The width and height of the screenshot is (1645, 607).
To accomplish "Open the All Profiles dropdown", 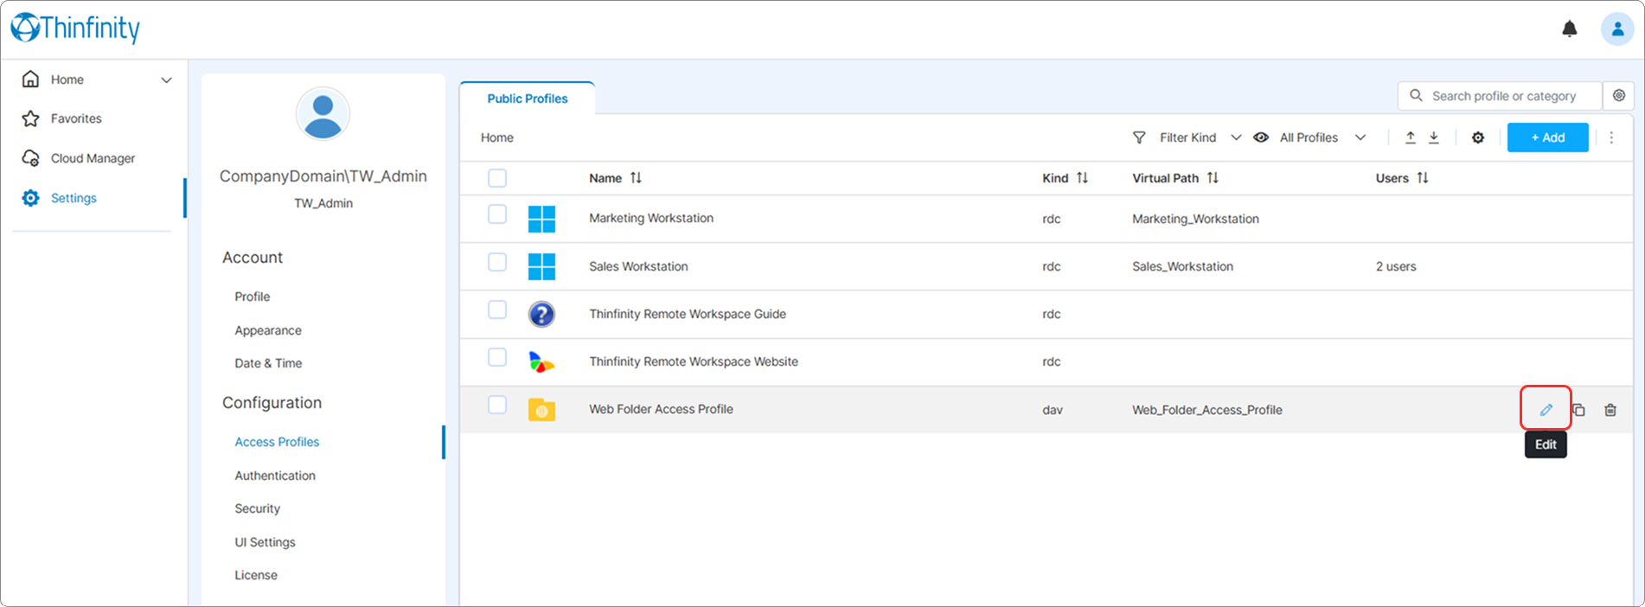I will (1322, 137).
